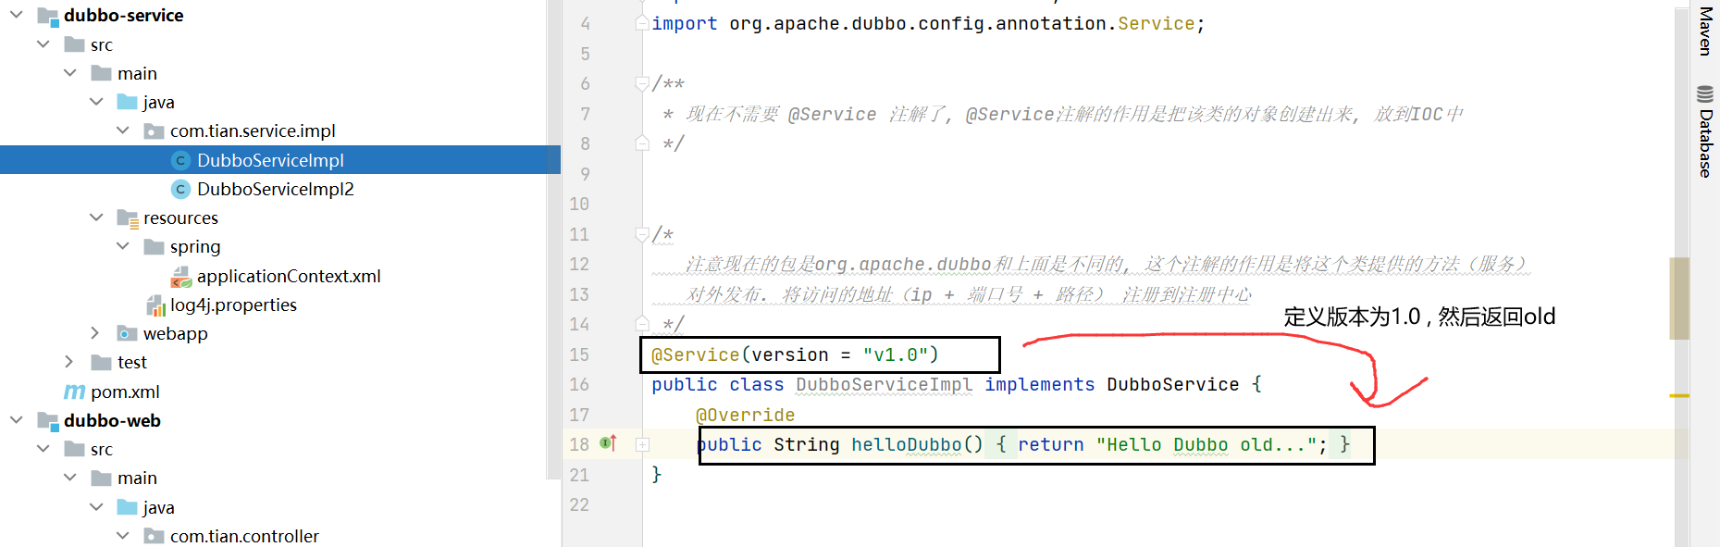Click the DubboServiceImpl class name in code

tap(884, 384)
